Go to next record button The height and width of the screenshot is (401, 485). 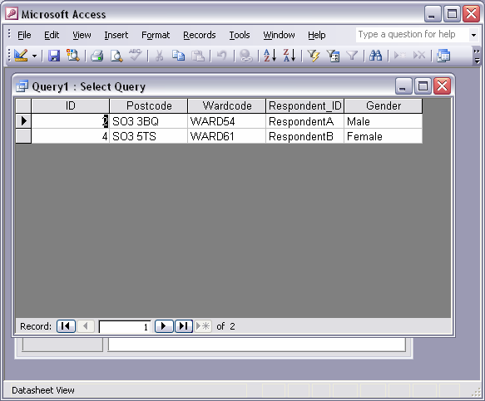[x=164, y=326]
